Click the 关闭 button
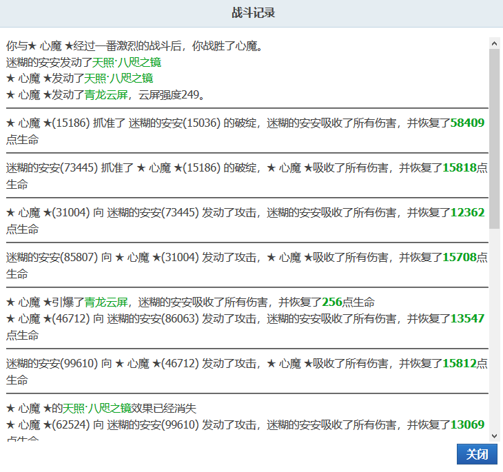This screenshot has height=472, width=503. [477, 454]
